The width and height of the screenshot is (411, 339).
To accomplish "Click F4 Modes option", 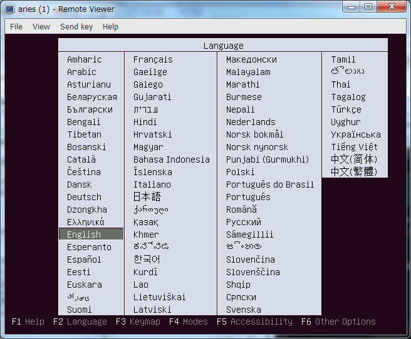I will (188, 321).
